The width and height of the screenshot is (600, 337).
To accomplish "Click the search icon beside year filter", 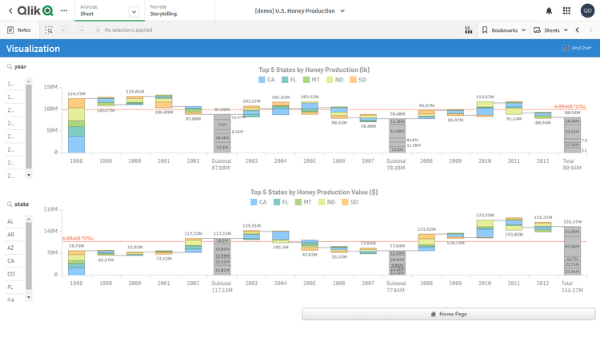I will 10,66.
